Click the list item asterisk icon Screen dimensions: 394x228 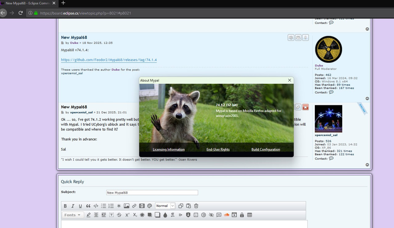119,206
